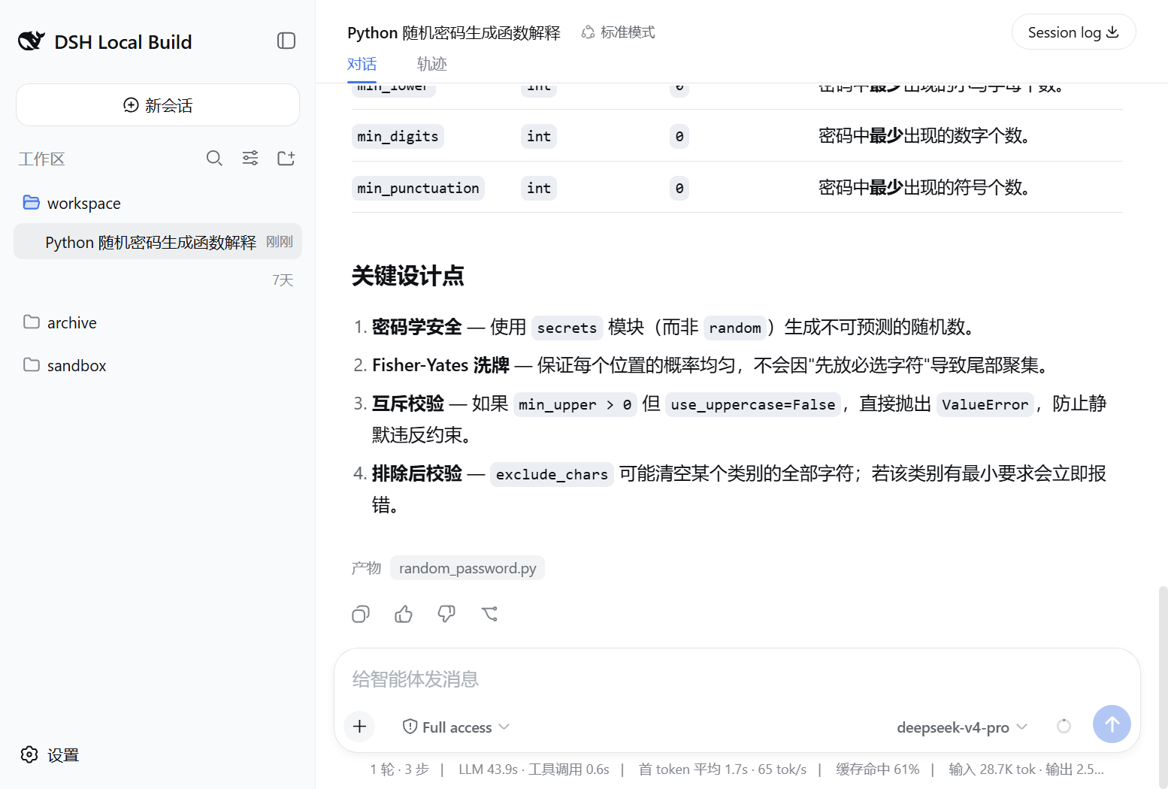Click the int type in min_digits row
Screen dimensions: 1168x789
[x=539, y=136]
